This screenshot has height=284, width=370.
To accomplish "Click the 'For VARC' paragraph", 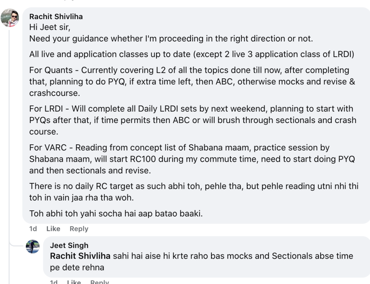I will point(192,159).
